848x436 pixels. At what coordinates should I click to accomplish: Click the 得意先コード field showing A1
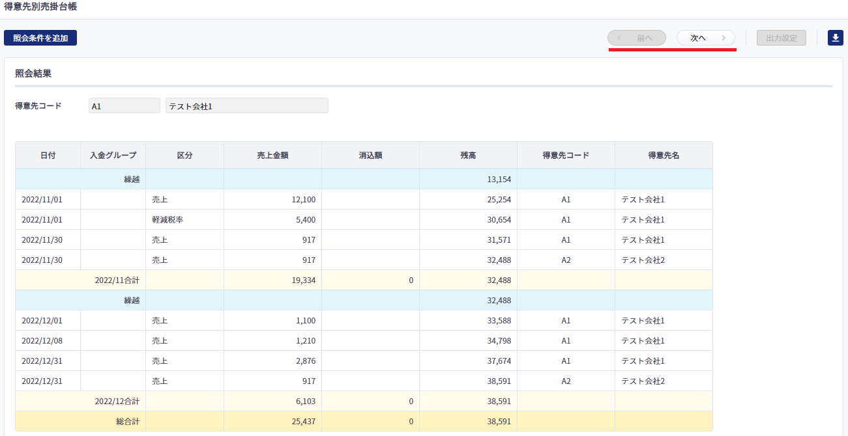pos(124,105)
